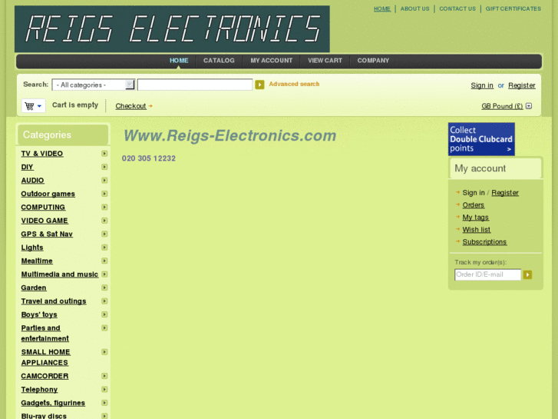
Task: Expand the Telephony category arrow
Action: (104, 390)
